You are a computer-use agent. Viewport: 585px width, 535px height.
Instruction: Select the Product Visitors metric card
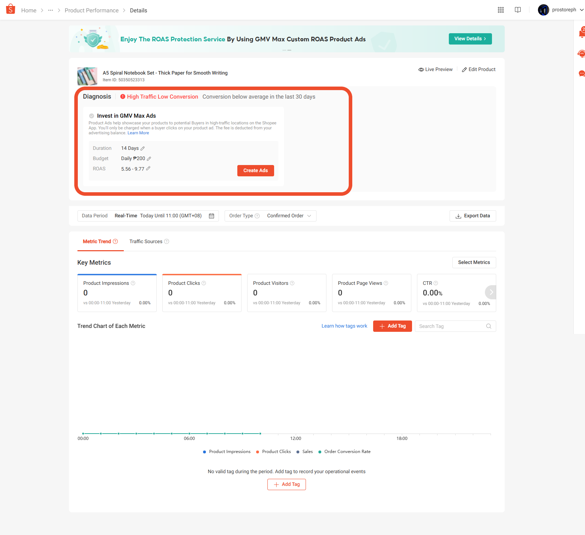click(x=286, y=293)
